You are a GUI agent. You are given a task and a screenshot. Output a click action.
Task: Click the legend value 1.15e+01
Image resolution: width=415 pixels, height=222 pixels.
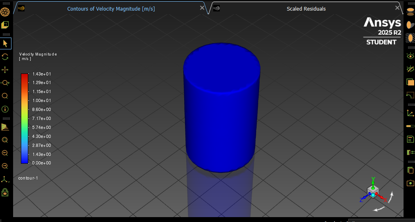(x=42, y=91)
